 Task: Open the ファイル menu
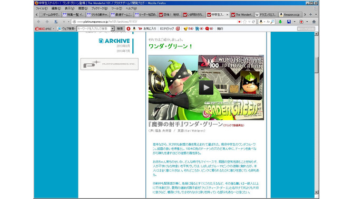click(x=42, y=8)
